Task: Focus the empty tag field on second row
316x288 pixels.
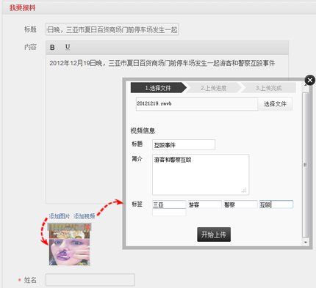Action: pos(169,213)
